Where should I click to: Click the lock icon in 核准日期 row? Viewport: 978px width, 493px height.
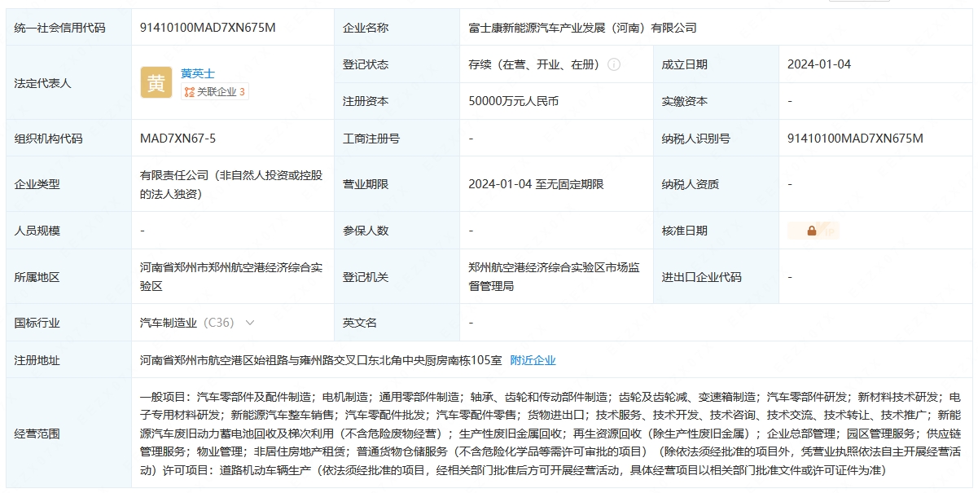(x=812, y=231)
